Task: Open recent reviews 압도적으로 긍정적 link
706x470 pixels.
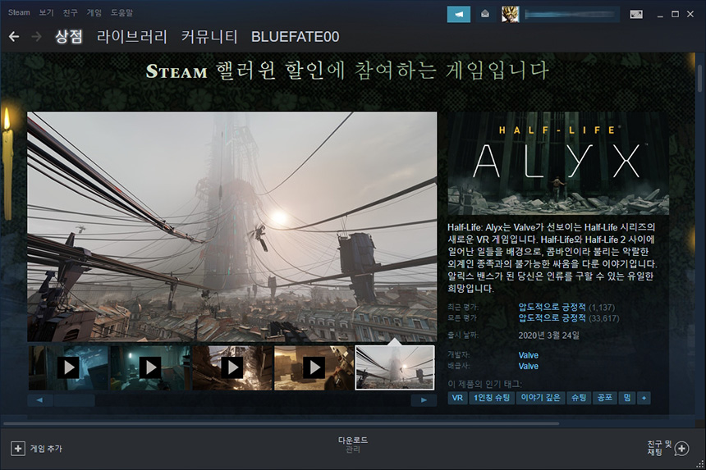Action: coord(552,307)
